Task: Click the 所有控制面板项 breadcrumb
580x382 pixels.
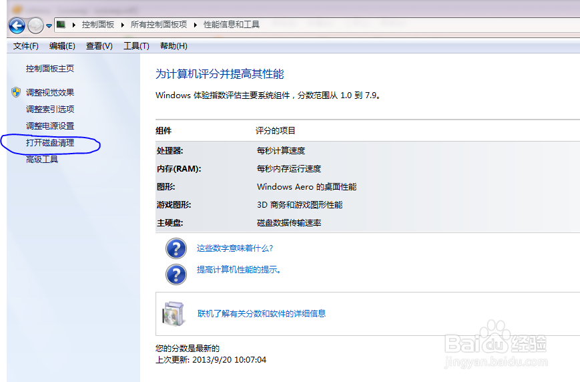Action: pos(159,25)
